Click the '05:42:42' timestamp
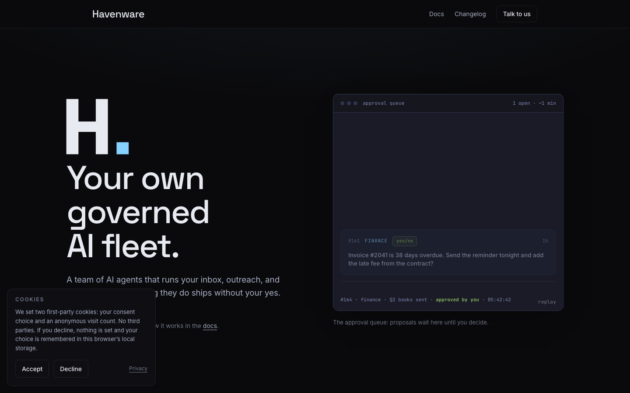630x393 pixels. point(499,300)
